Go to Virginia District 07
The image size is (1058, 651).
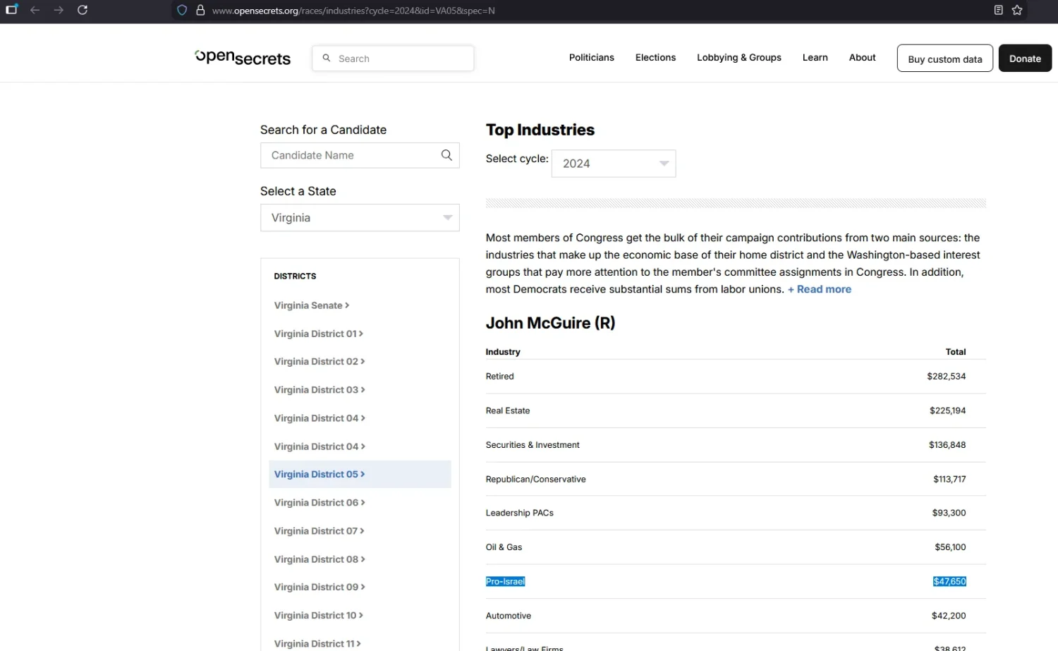click(x=320, y=531)
